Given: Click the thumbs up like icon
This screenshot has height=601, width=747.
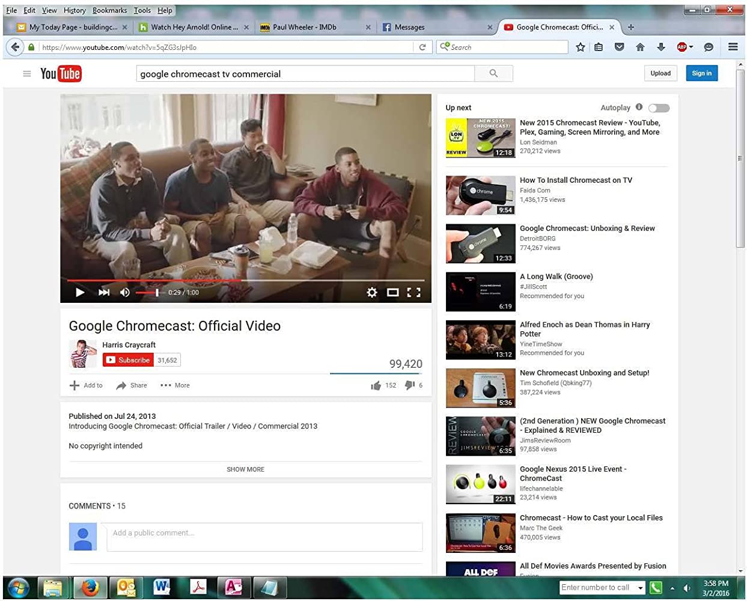Looking at the screenshot, I should [x=376, y=386].
